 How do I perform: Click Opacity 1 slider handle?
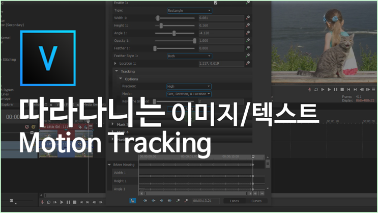click(195, 41)
